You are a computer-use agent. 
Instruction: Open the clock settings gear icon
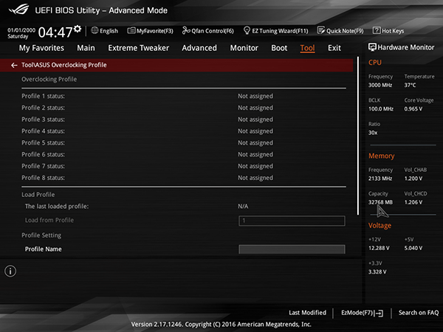tap(78, 29)
